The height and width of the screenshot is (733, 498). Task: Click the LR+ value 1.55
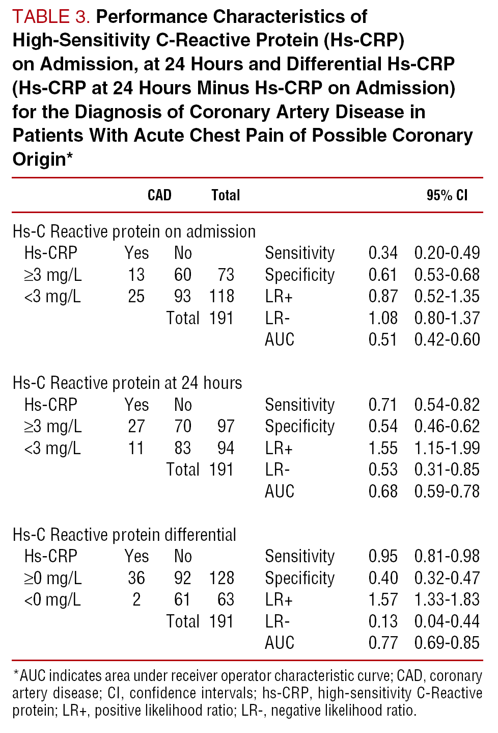[382, 448]
